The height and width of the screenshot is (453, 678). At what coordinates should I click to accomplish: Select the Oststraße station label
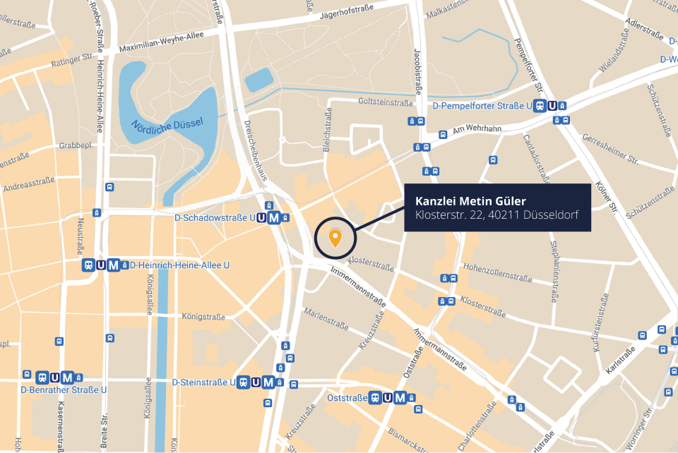(x=347, y=398)
